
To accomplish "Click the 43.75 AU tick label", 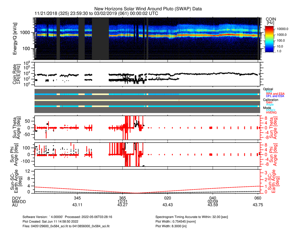I will pos(258,205).
